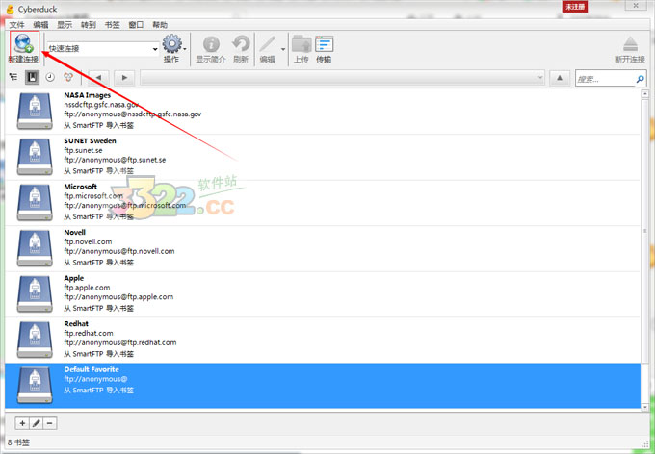Select the Default Favorite bookmark title
The image size is (655, 454).
coord(92,369)
